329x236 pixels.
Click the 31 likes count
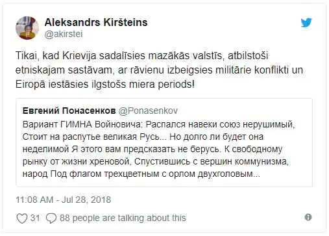pos(35,218)
